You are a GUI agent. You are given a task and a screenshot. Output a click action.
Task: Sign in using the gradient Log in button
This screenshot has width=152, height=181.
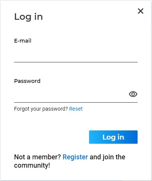(x=113, y=137)
